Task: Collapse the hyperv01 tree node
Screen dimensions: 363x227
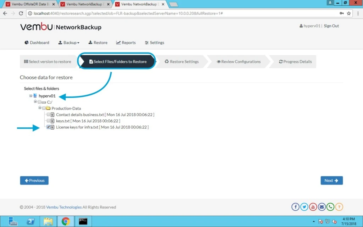Action: point(30,96)
